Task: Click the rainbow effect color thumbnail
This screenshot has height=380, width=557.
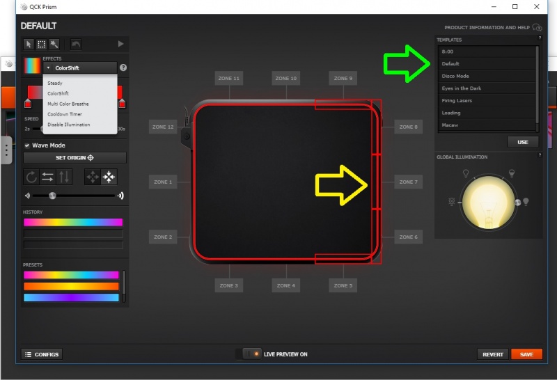Action: (32, 65)
